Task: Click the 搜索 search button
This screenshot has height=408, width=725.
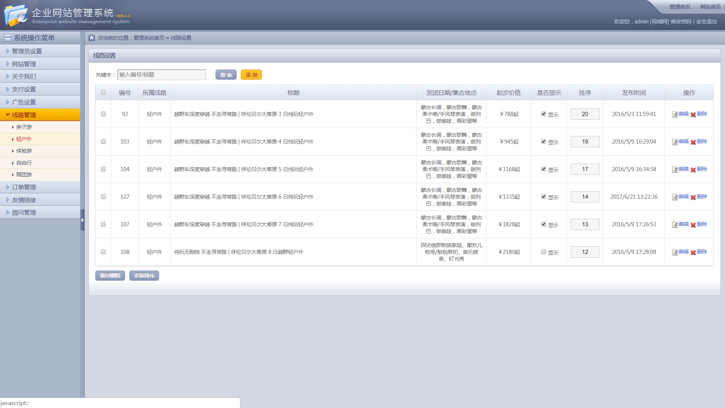Action: 226,75
